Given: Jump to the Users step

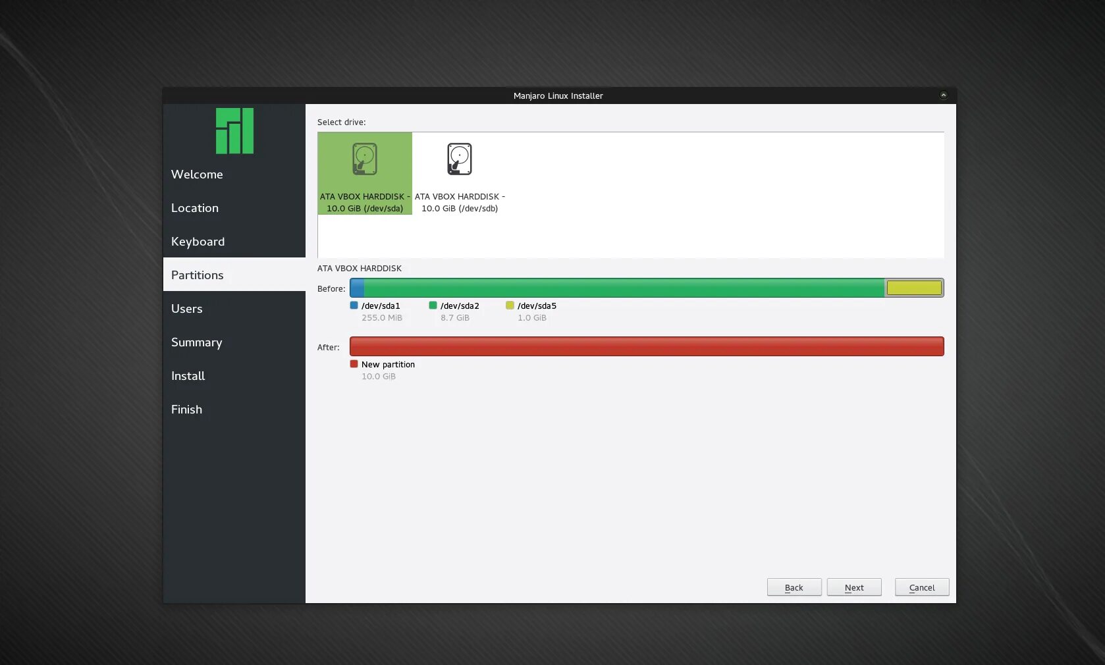Looking at the screenshot, I should pyautogui.click(x=234, y=309).
